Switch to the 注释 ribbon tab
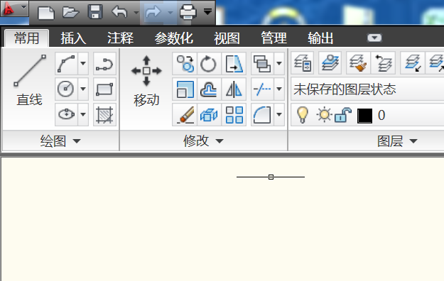444x281 pixels. [x=120, y=38]
